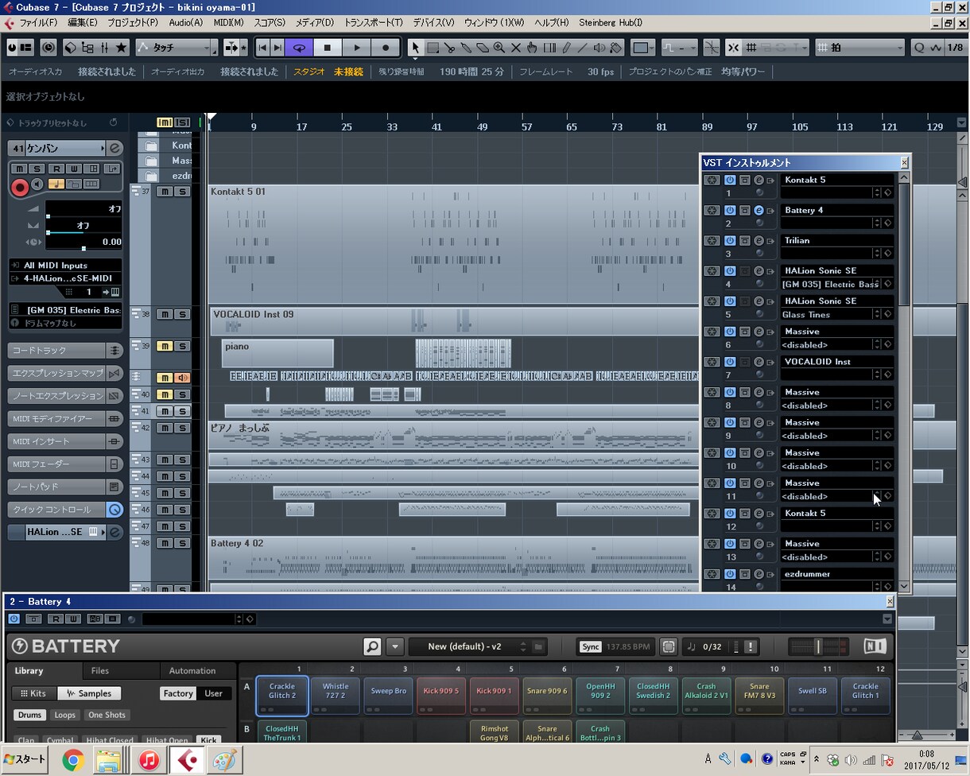Click the record enable button in inspector
This screenshot has width=970, height=776.
coord(20,188)
